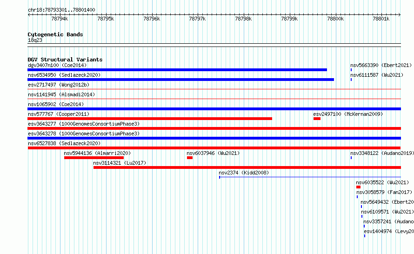
Task: Click the nsv6111587 (Wu2021) label
Action: 377,75
